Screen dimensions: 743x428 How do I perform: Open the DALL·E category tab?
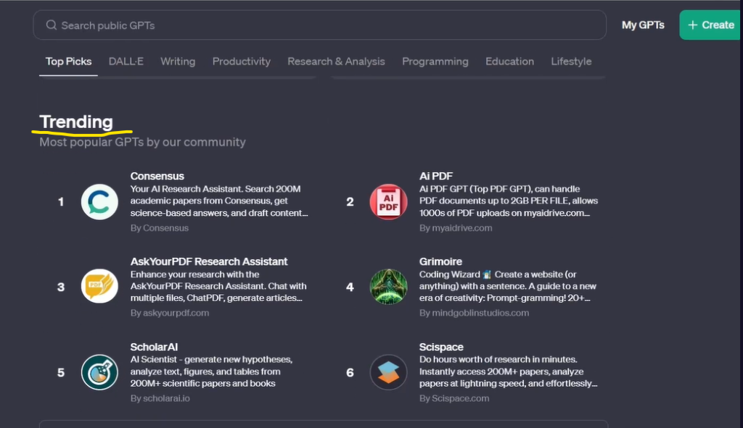pos(126,62)
